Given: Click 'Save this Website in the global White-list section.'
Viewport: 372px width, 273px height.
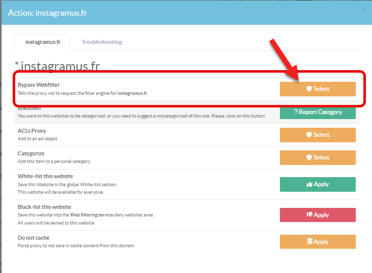Looking at the screenshot, I should (x=67, y=185).
